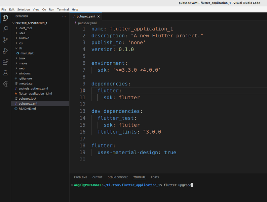This screenshot has height=202, width=267.
Task: Select the pubspec.yaml editor tab
Action: click(86, 16)
